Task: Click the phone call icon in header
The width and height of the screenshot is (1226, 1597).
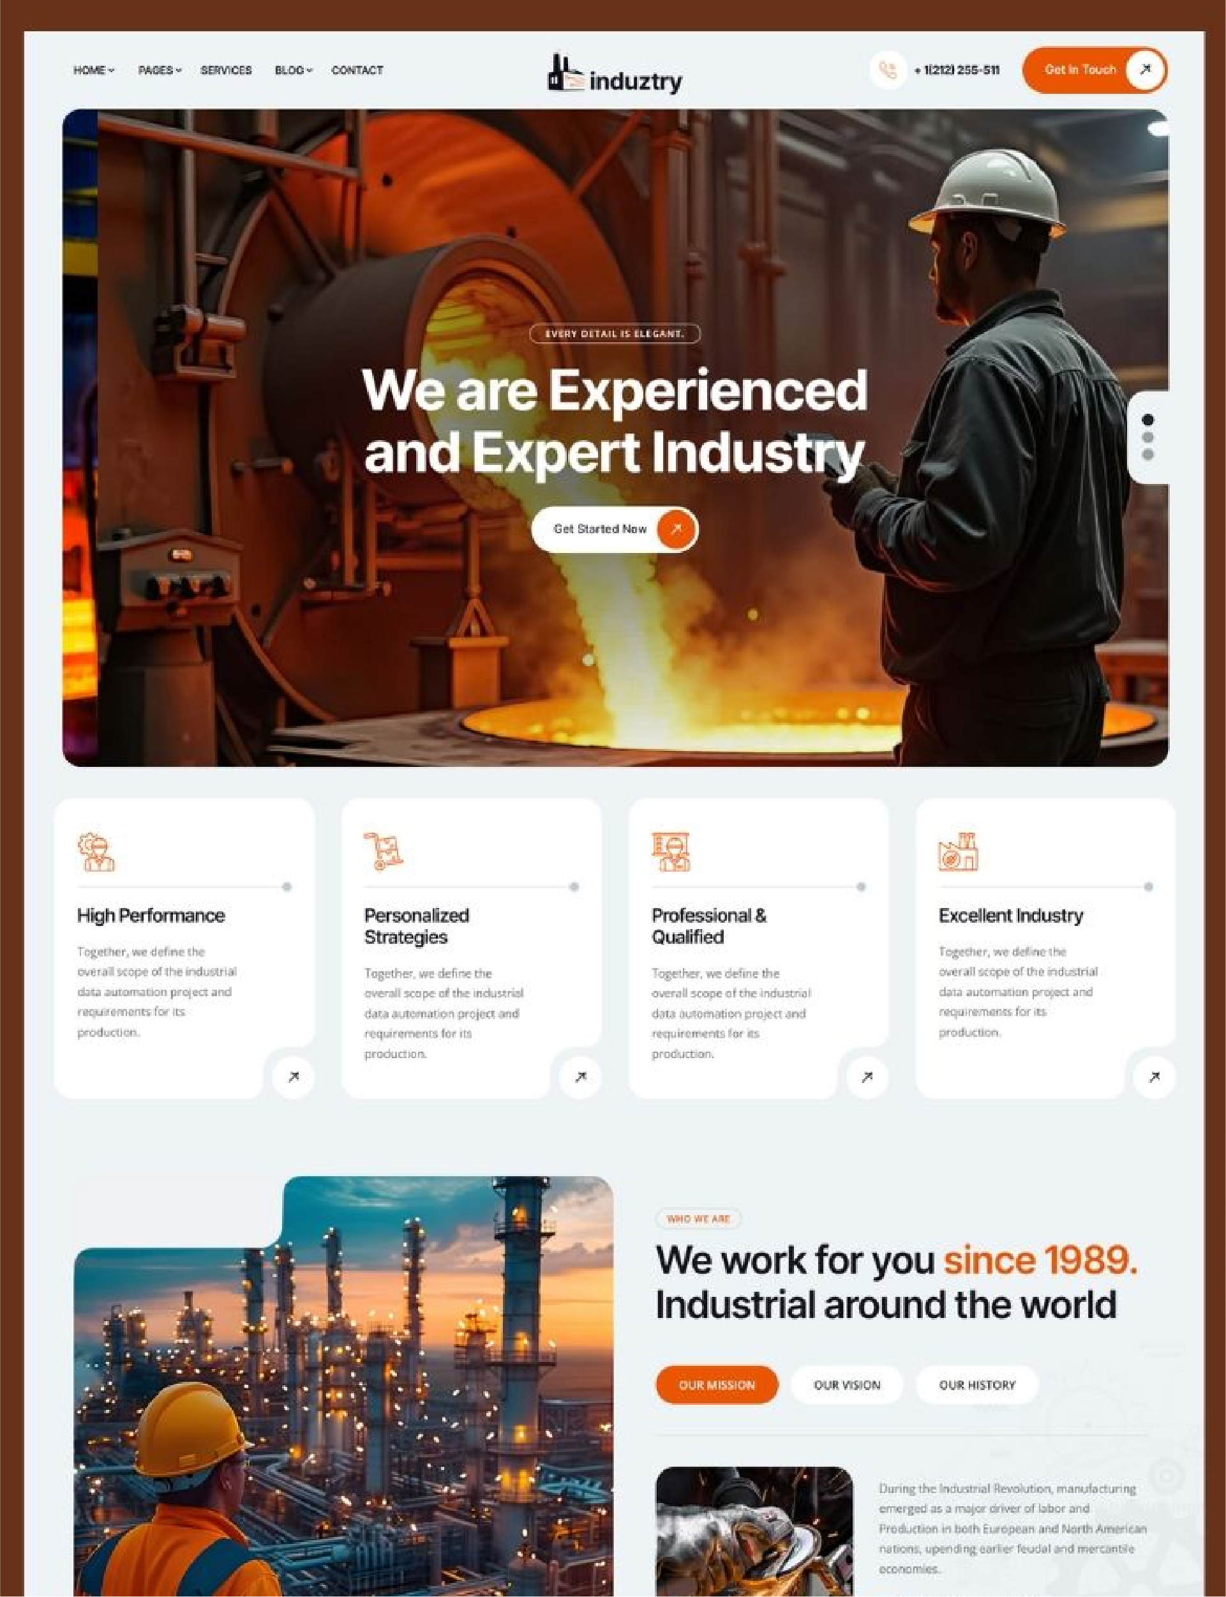Action: 887,71
